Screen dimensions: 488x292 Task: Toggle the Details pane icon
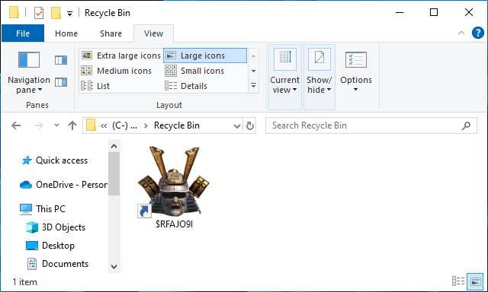coord(61,82)
